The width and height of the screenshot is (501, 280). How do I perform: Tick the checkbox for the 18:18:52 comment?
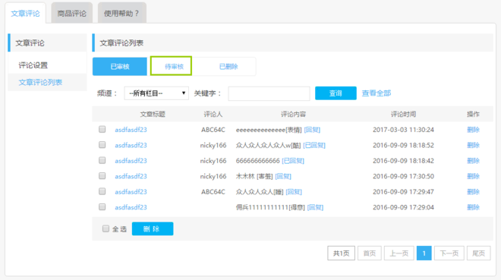point(102,145)
